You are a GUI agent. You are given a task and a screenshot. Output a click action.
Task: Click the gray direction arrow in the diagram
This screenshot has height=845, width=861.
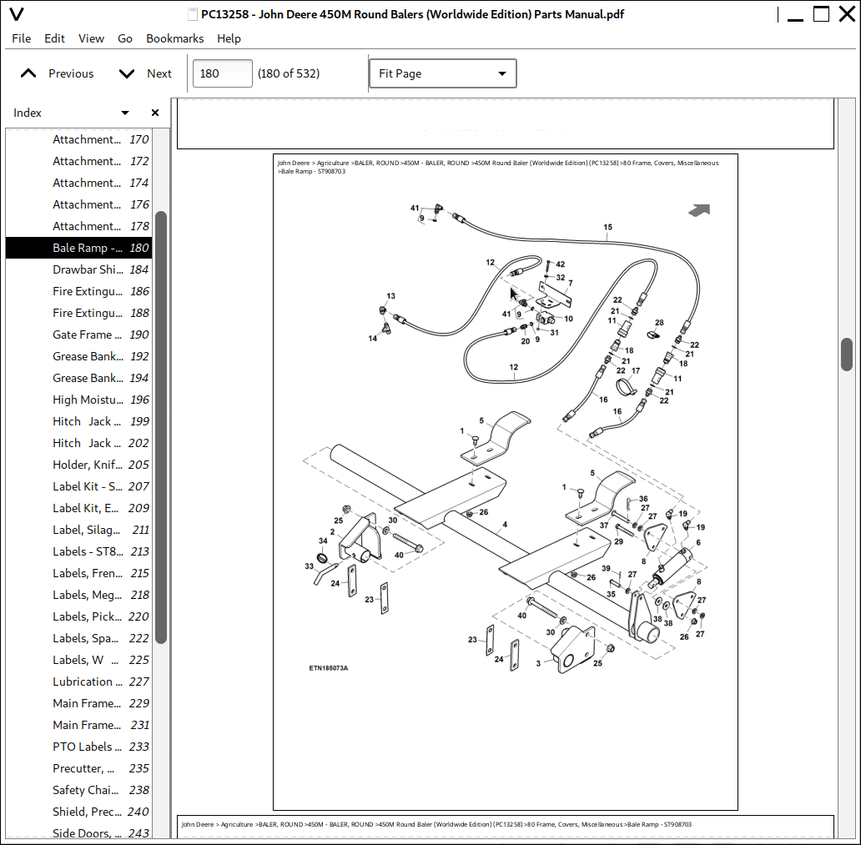pyautogui.click(x=699, y=211)
